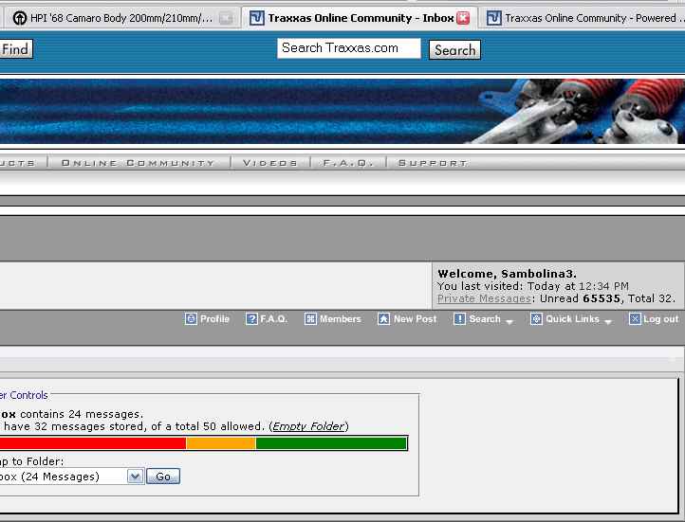The height and width of the screenshot is (522, 685).
Task: Click the Log out X icon
Action: tap(635, 318)
